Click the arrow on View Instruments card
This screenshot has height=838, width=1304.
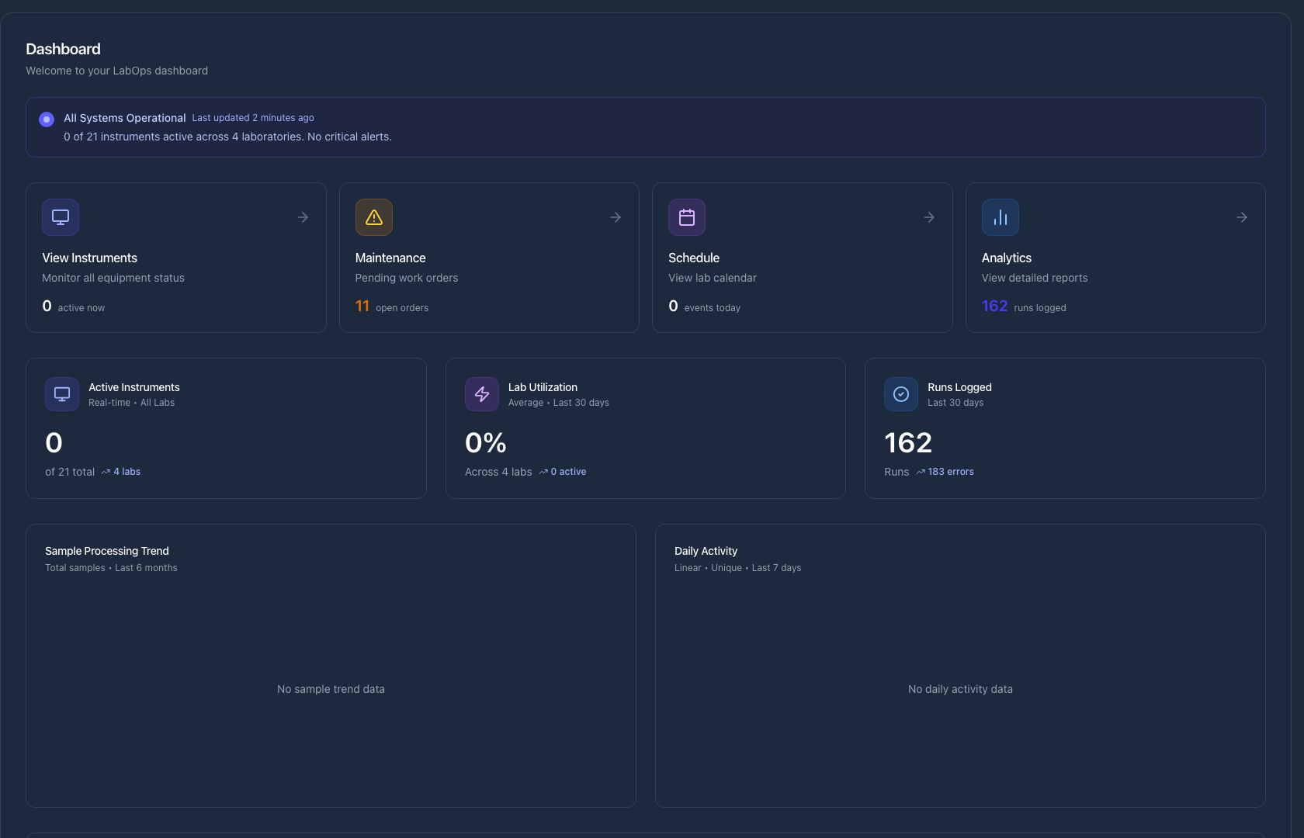click(303, 217)
